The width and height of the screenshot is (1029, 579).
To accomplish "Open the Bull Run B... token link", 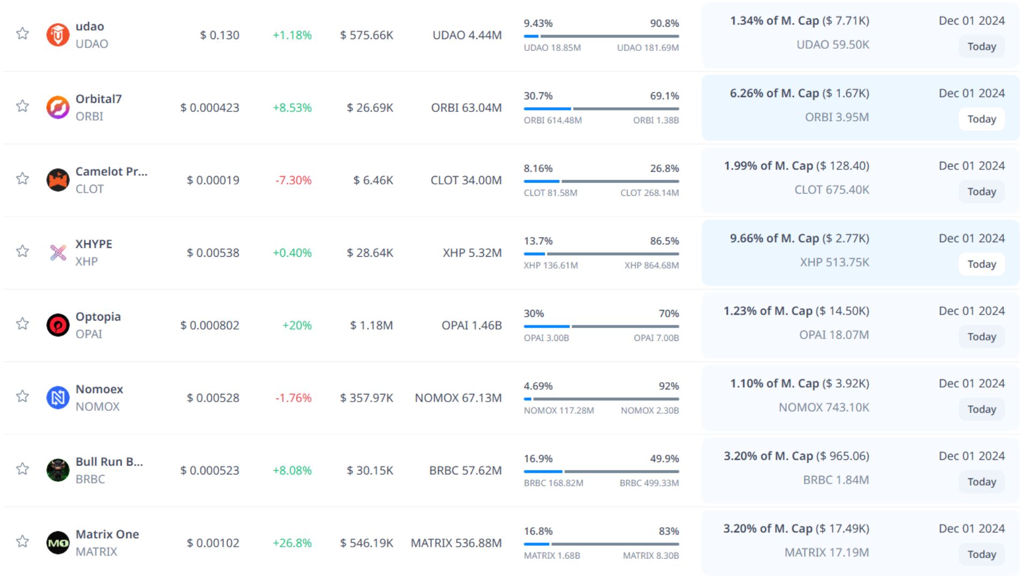I will pyautogui.click(x=109, y=462).
